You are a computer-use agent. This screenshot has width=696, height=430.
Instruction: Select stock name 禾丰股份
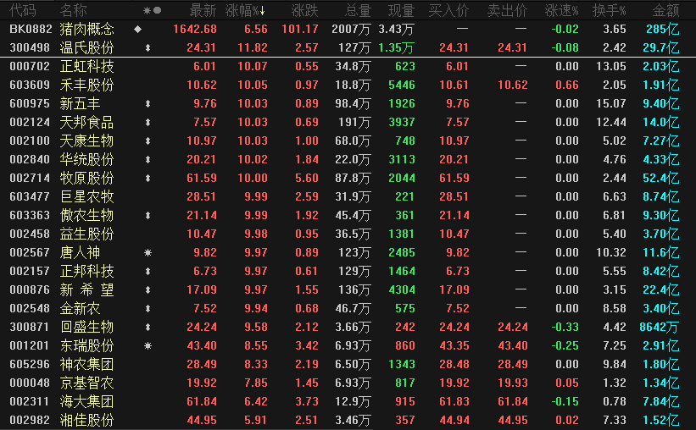click(x=87, y=85)
